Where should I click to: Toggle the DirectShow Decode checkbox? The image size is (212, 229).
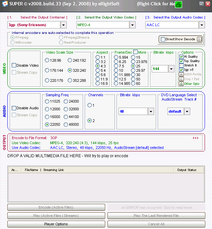pos(163,39)
